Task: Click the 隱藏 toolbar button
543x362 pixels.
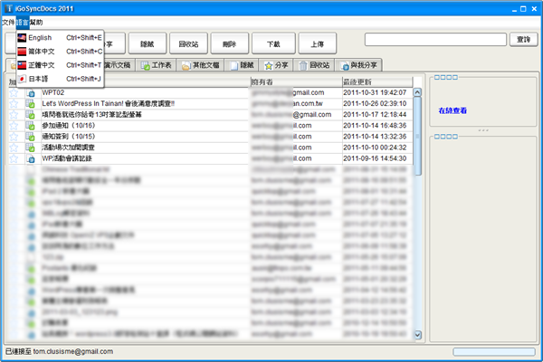Action: pos(148,43)
